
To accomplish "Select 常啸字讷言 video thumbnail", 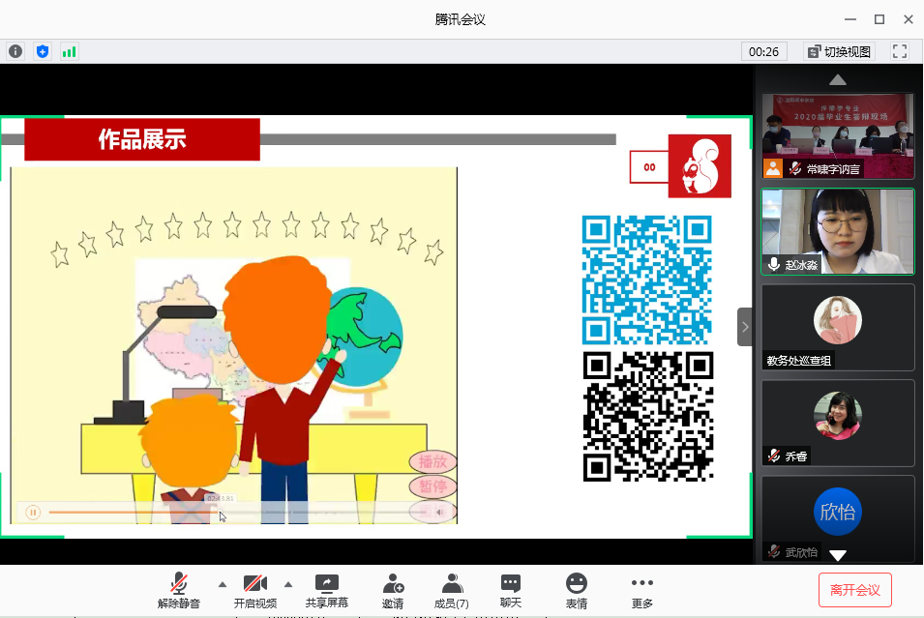I will click(x=837, y=135).
